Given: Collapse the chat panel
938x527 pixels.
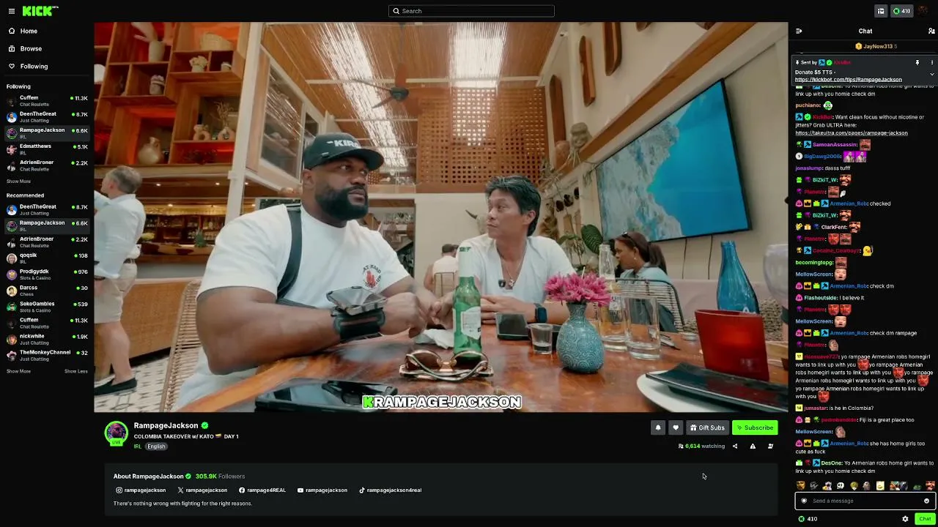Looking at the screenshot, I should pos(799,31).
